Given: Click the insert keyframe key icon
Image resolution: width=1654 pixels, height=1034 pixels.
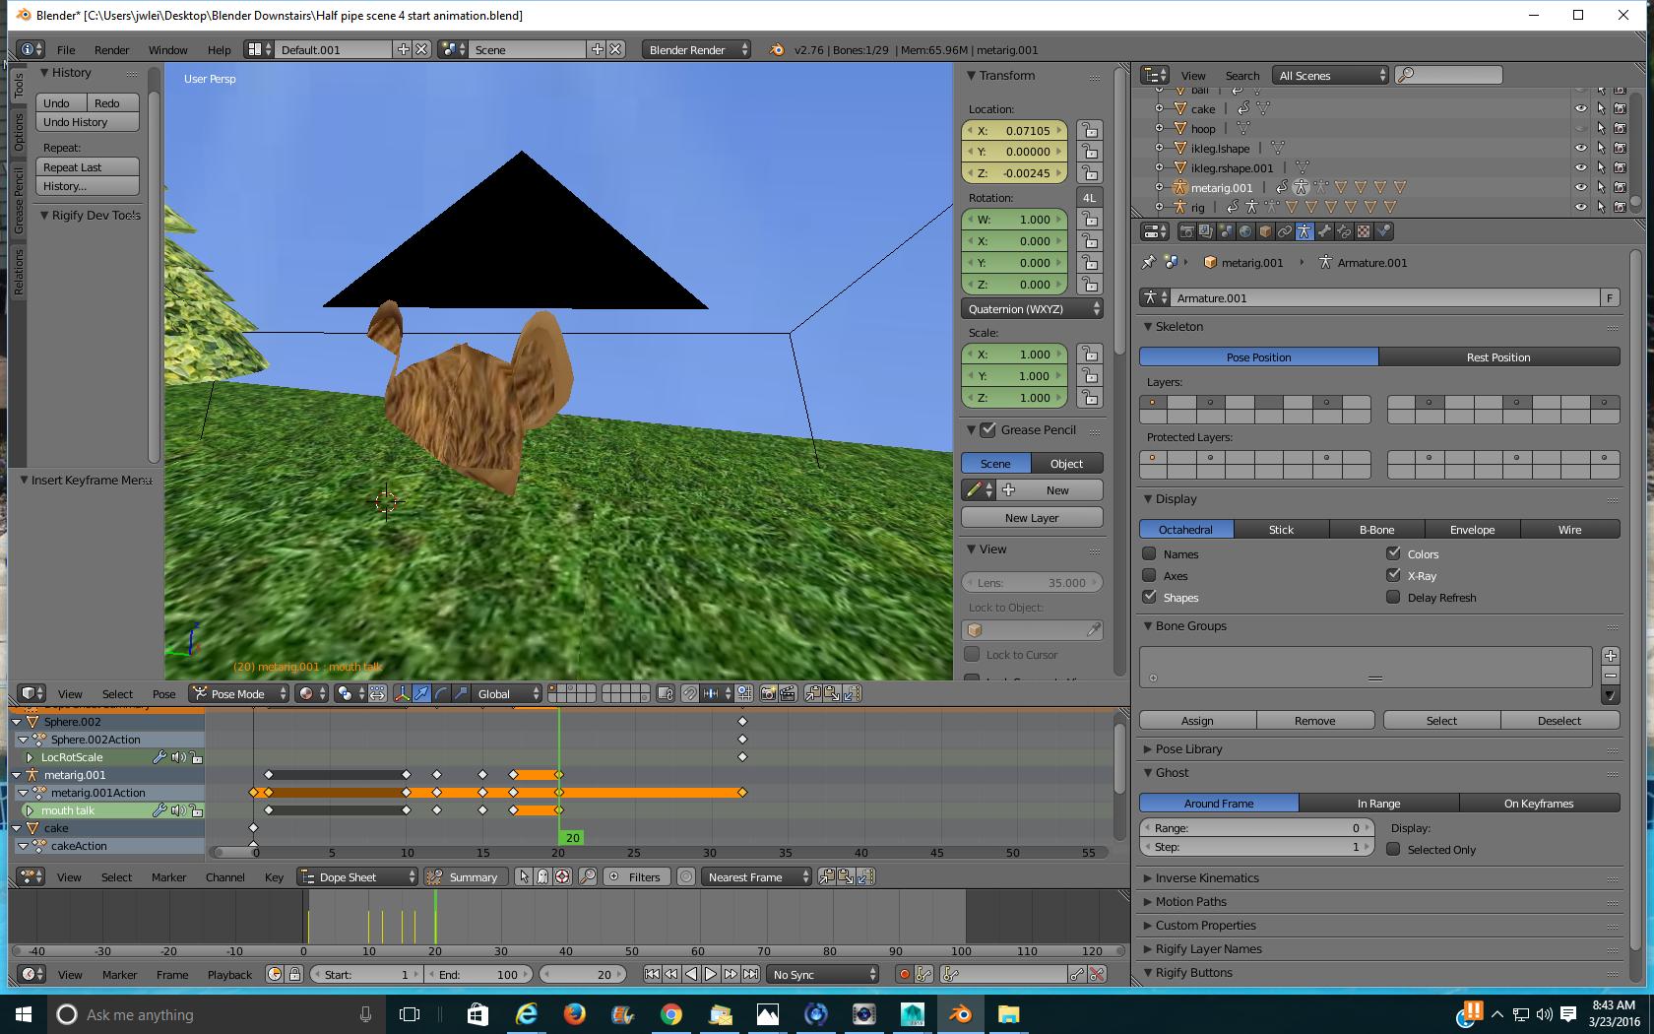Looking at the screenshot, I should (1076, 974).
